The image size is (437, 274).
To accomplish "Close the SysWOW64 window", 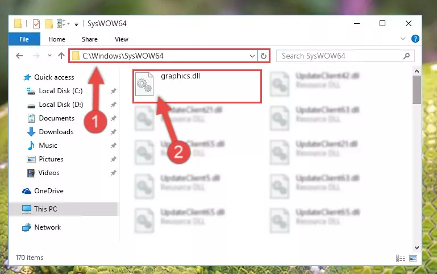I will click(x=408, y=23).
